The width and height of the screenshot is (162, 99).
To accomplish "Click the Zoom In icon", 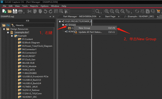I will 107,11.
